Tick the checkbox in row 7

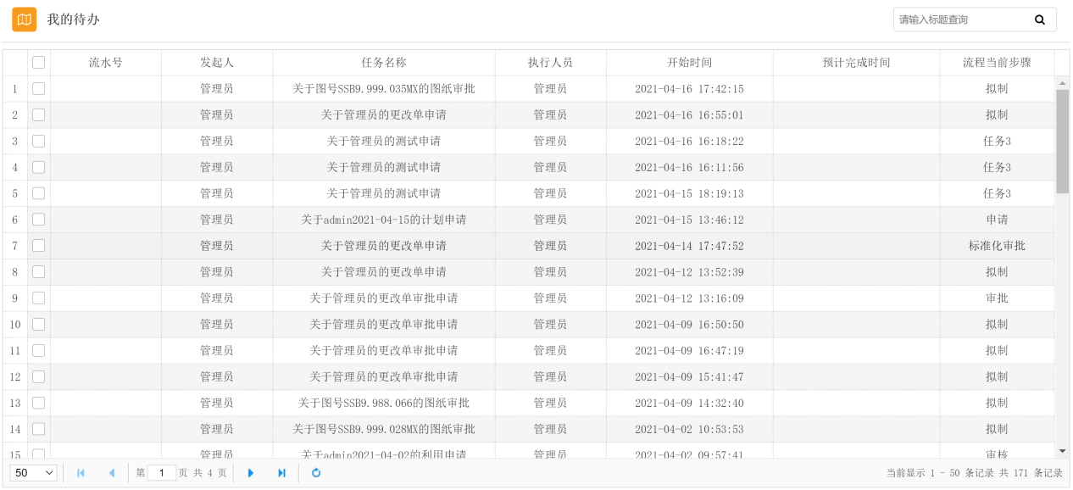39,246
